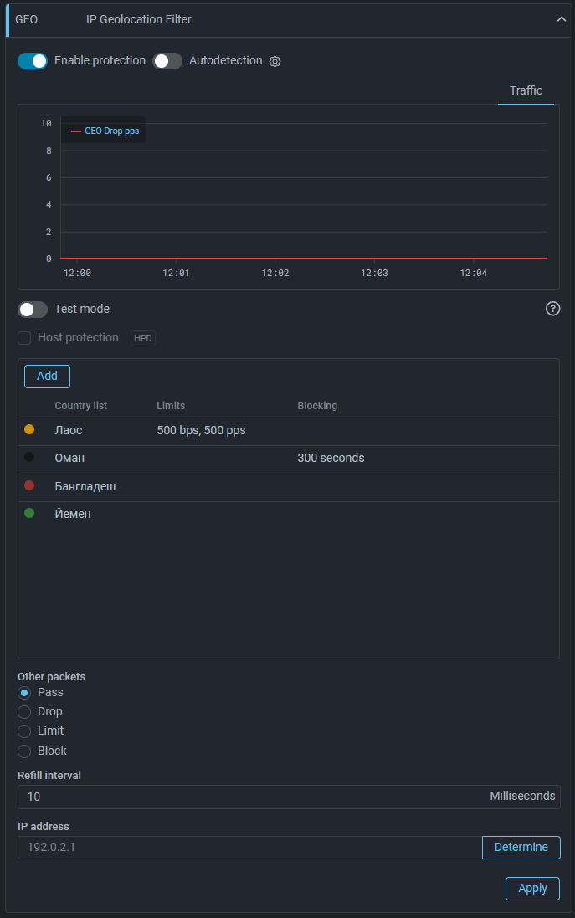The width and height of the screenshot is (575, 918).
Task: Click the Apply button
Action: tap(532, 889)
